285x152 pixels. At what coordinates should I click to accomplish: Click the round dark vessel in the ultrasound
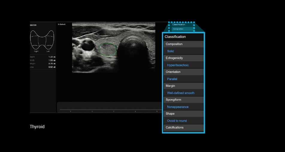(88, 45)
